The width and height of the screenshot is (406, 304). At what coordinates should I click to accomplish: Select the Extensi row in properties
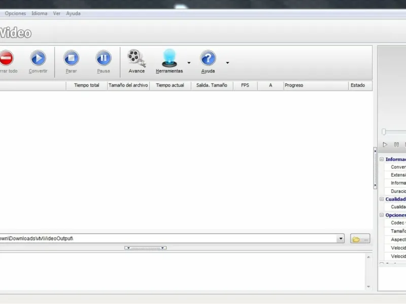[395, 175]
